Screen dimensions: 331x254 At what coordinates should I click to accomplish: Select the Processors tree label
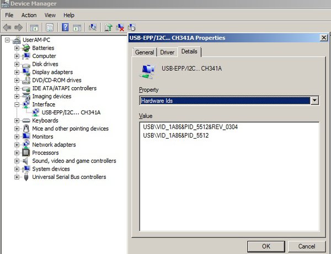[45, 153]
